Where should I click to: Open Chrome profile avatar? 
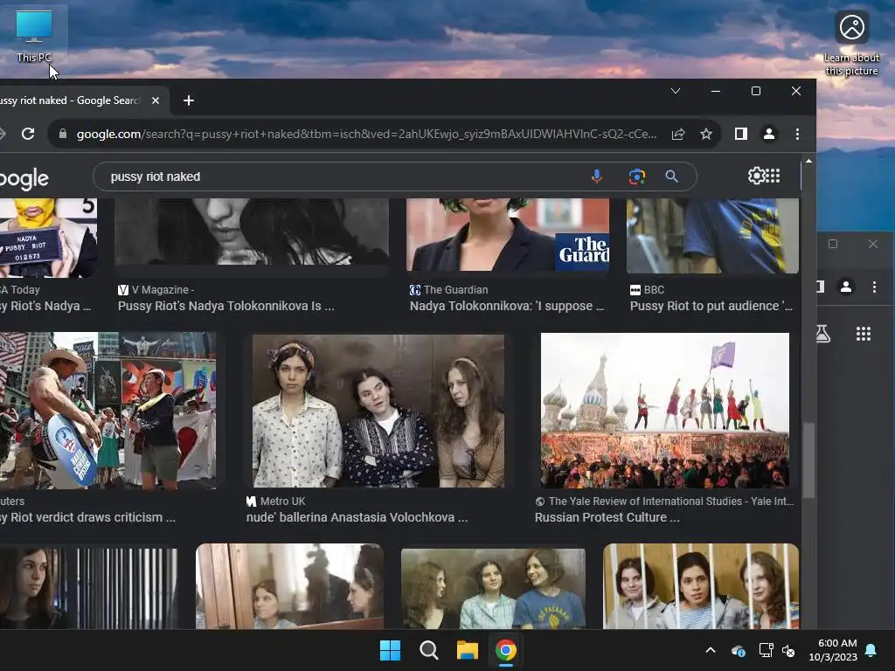tap(769, 134)
